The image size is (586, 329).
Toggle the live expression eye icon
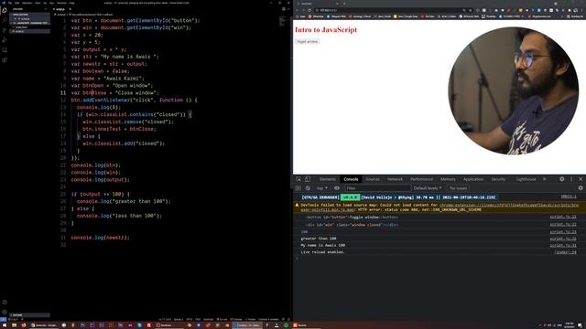(x=337, y=188)
